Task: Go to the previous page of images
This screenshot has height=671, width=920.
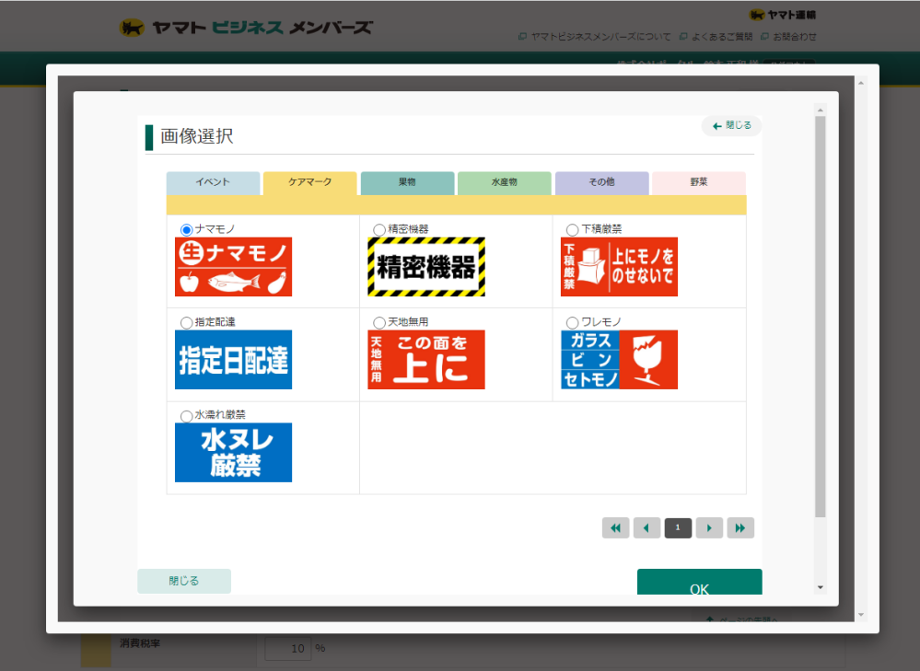Action: [x=646, y=528]
